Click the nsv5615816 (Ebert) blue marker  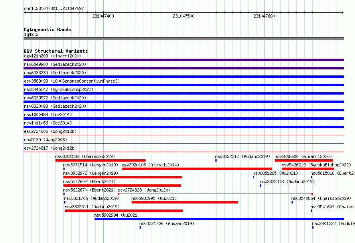coord(311,177)
